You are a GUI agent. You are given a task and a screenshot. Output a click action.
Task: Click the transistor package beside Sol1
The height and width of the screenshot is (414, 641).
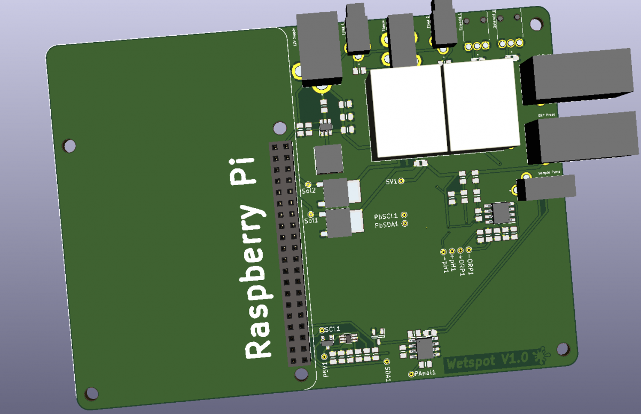point(343,223)
